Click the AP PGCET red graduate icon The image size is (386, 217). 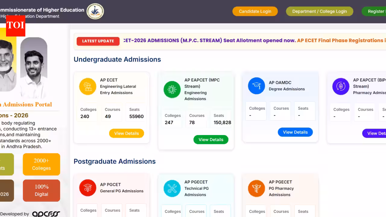click(88, 188)
